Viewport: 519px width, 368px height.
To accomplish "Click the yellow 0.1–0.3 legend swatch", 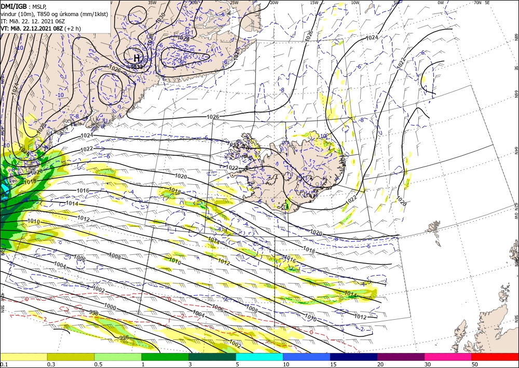I will click(x=23, y=357).
